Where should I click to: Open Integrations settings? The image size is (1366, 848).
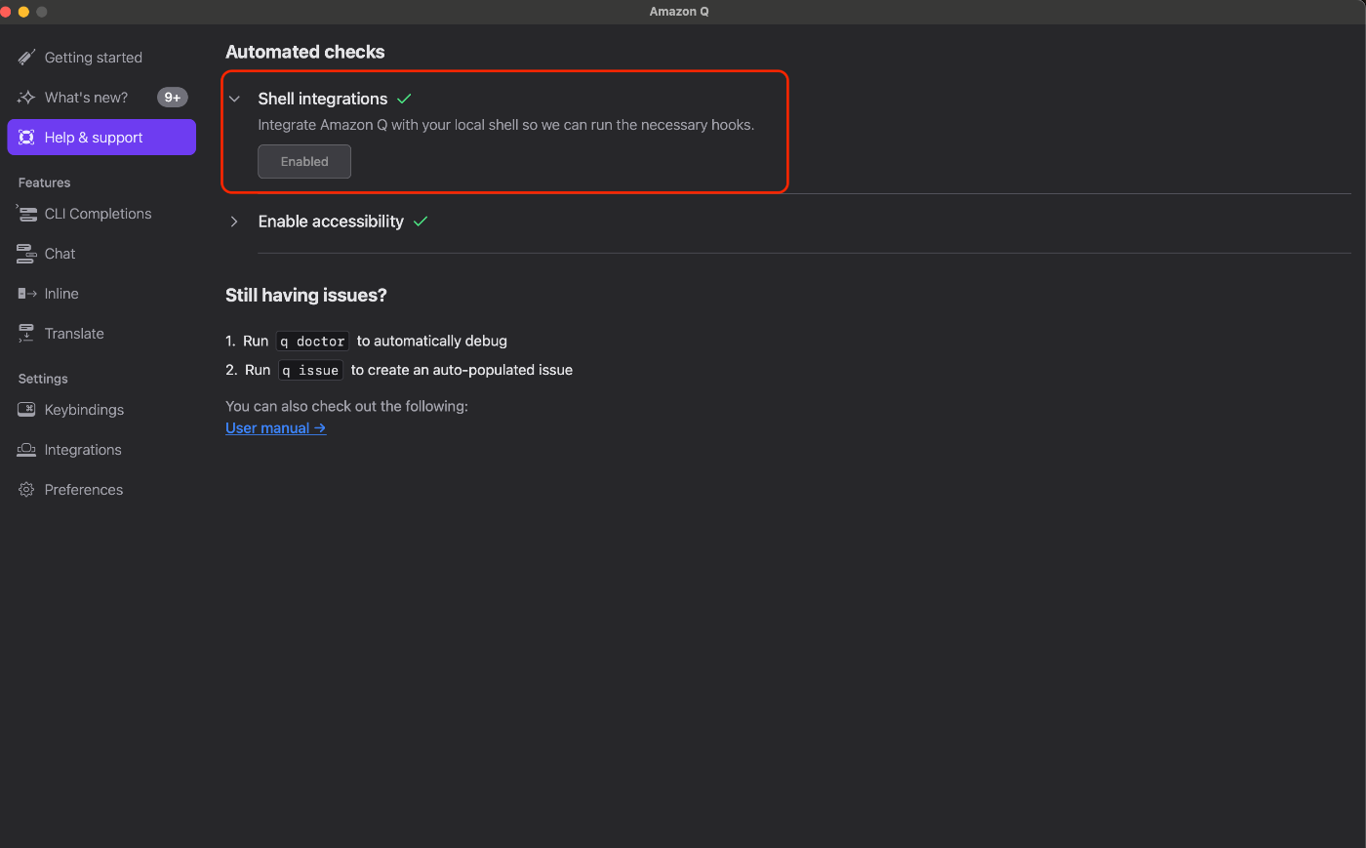pyautogui.click(x=101, y=450)
